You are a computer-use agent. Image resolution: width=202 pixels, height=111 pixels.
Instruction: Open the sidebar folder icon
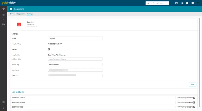tap(3, 24)
